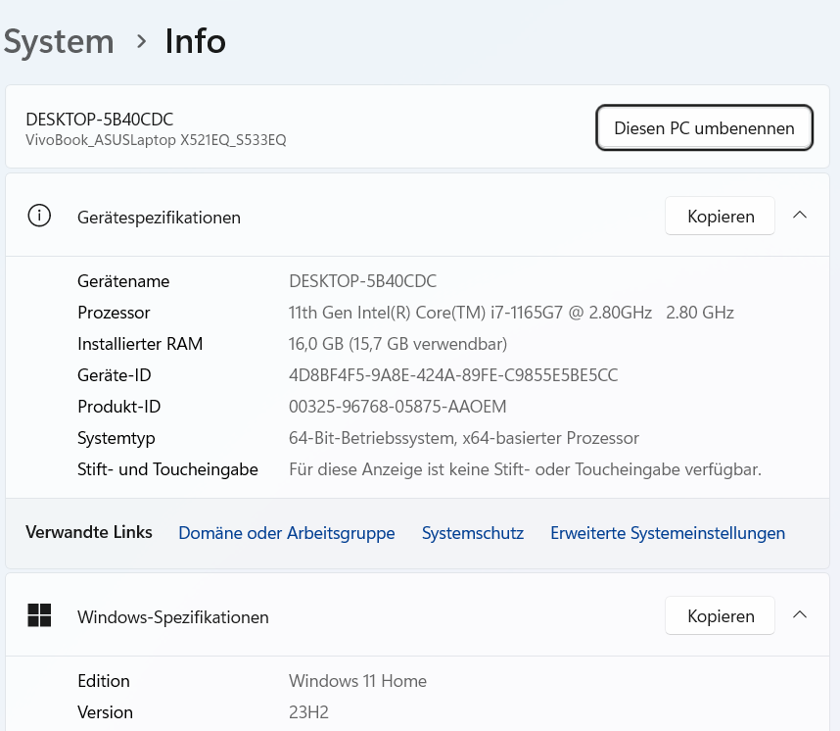Go back to System in breadcrumb
Viewport: 840px width, 731px height.
click(59, 42)
